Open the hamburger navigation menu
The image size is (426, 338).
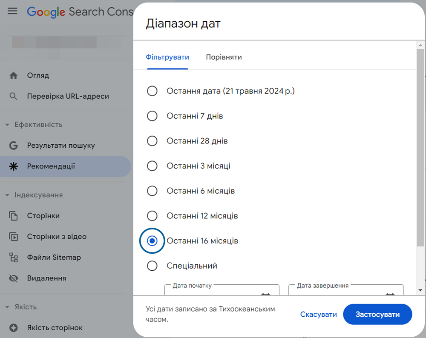pyautogui.click(x=12, y=11)
